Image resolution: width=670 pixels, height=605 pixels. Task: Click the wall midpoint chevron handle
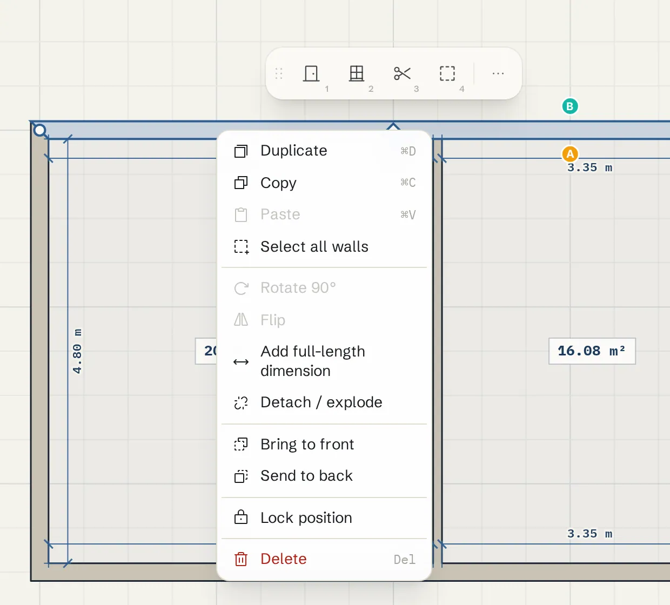click(x=393, y=126)
